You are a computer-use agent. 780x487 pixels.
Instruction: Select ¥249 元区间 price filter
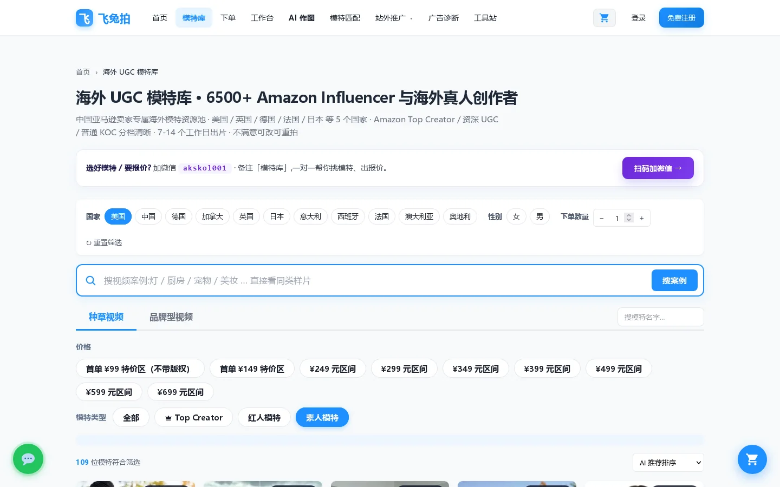(333, 368)
